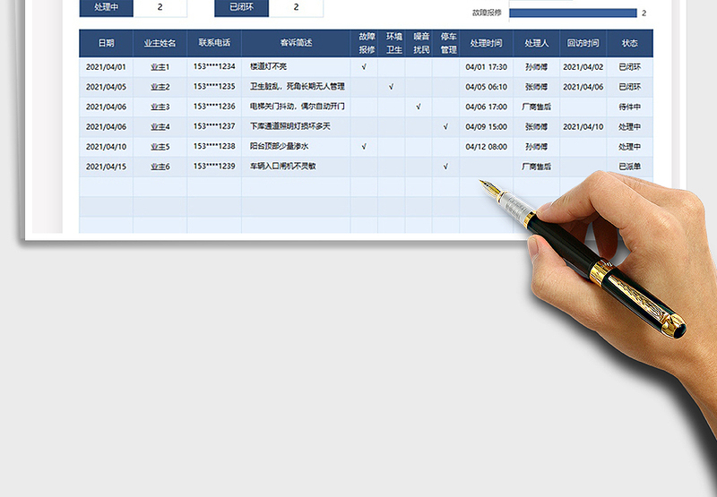The width and height of the screenshot is (717, 497).
Task: Click the 状态 column header
Action: pyautogui.click(x=629, y=43)
